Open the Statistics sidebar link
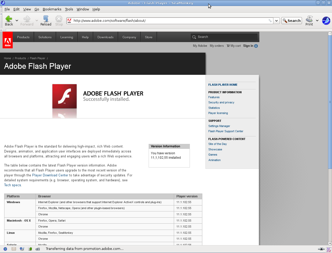The height and width of the screenshot is (253, 332). pos(214,108)
